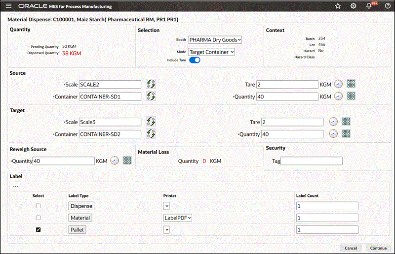Click the Pending Quantity value 50 KGM
The width and height of the screenshot is (395, 254).
pos(69,46)
